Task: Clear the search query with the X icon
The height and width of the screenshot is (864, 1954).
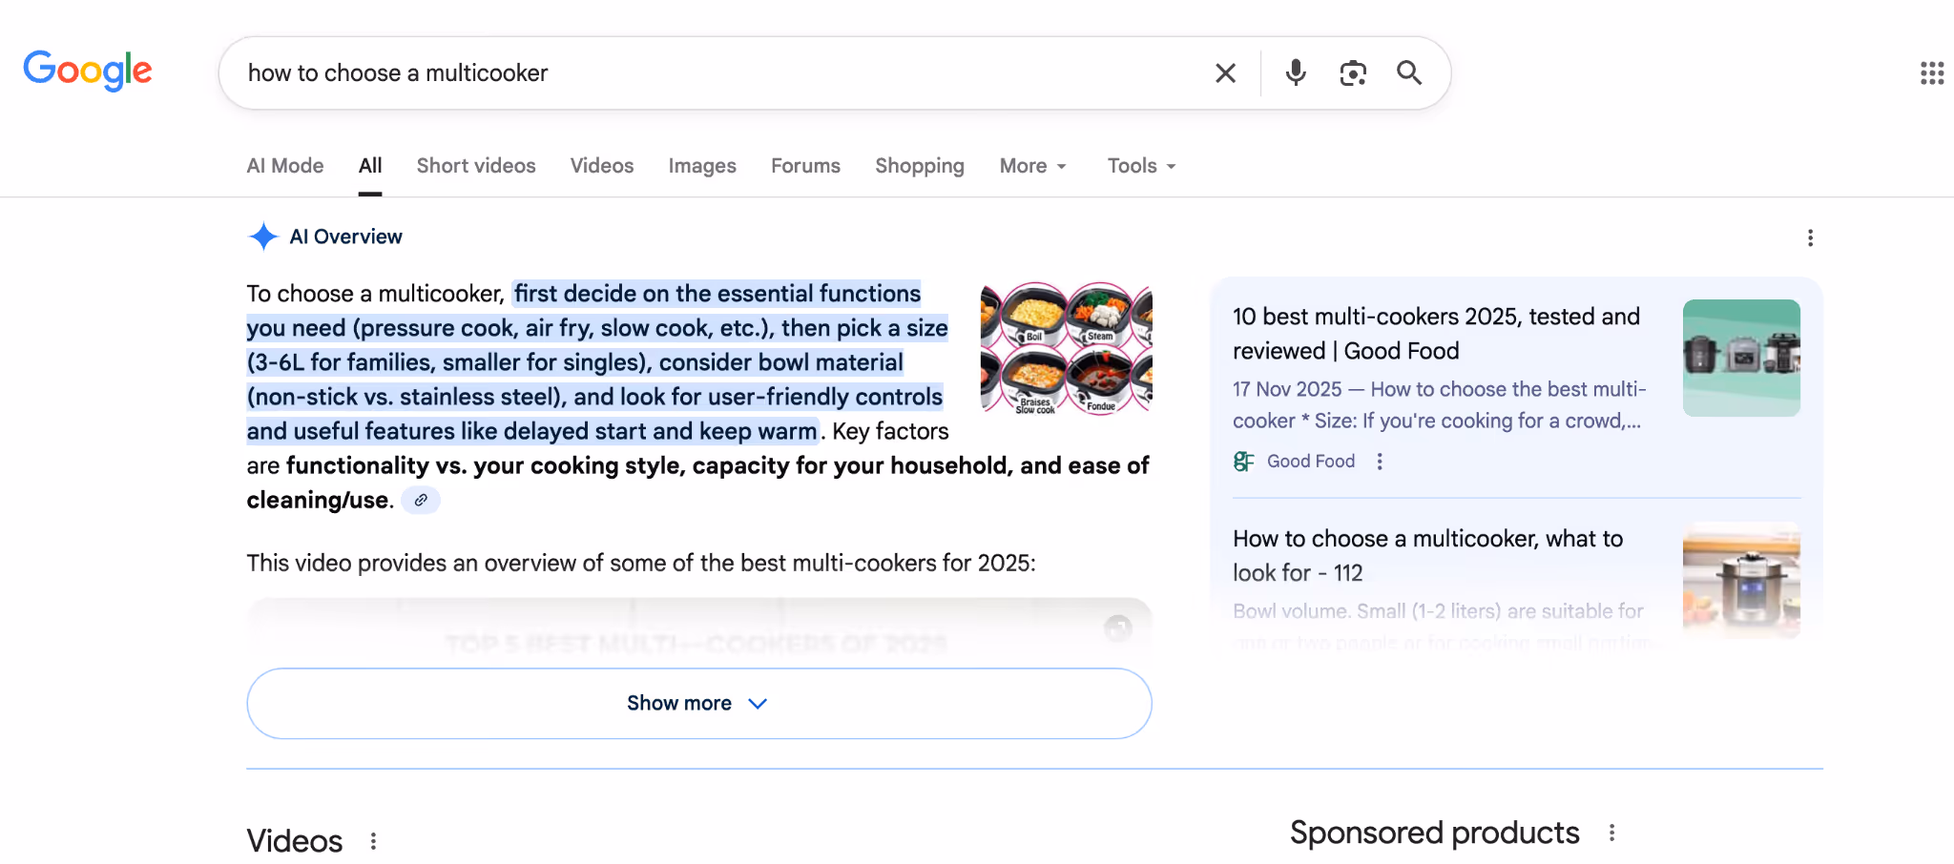Action: (x=1225, y=72)
